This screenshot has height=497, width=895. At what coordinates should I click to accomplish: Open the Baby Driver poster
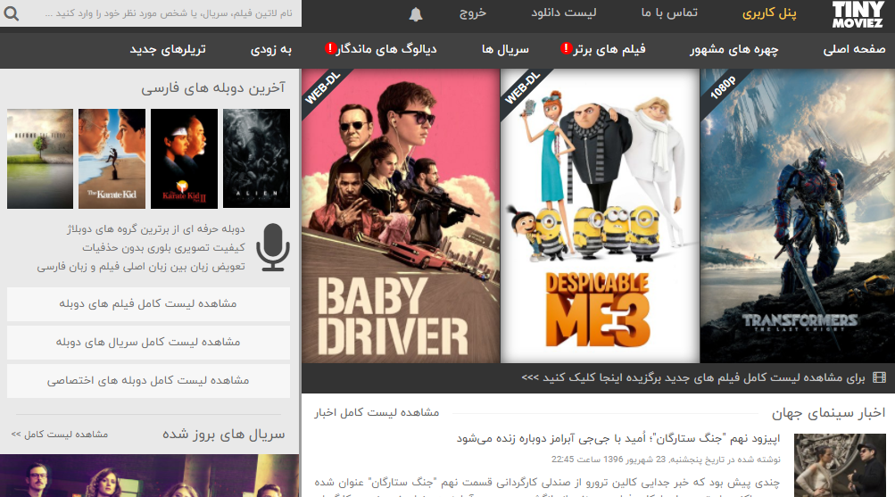tap(401, 216)
